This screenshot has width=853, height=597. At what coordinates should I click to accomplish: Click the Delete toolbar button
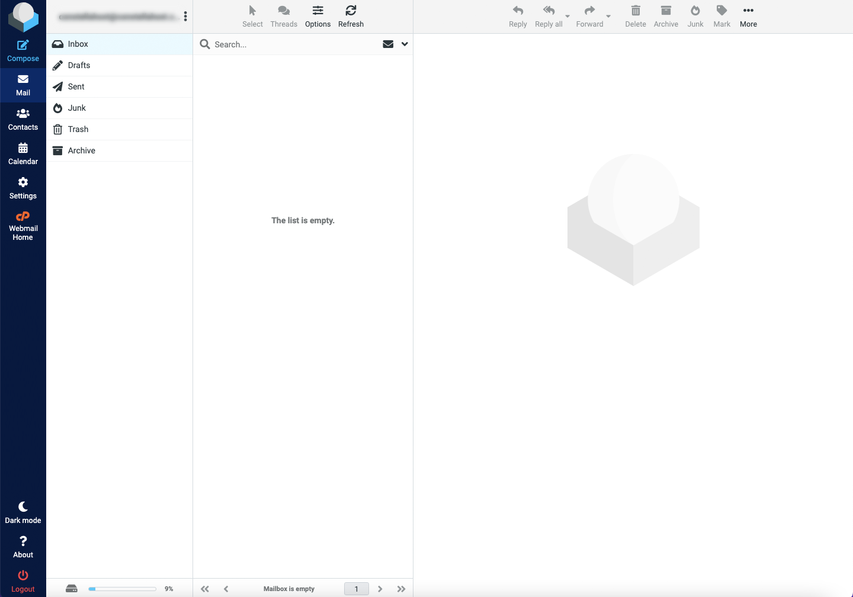click(x=636, y=17)
